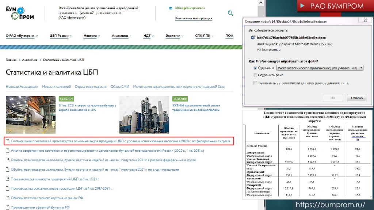
Task: Open news 'спрос на газетную бумагу' headline
Action: (x=87, y=108)
